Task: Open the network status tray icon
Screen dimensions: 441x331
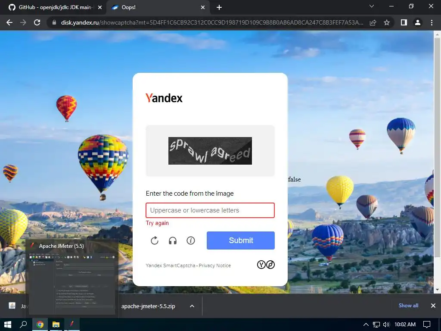Action: point(376,325)
